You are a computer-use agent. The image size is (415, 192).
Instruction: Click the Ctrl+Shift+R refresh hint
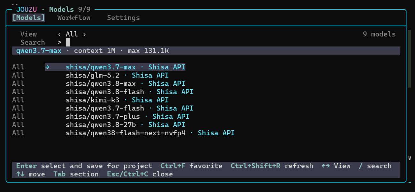[x=272, y=166]
